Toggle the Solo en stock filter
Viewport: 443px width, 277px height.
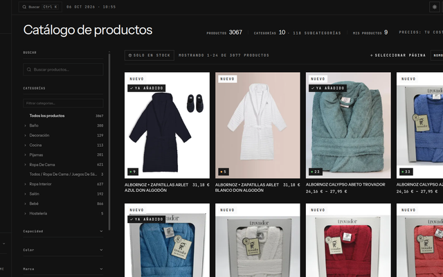[150, 55]
